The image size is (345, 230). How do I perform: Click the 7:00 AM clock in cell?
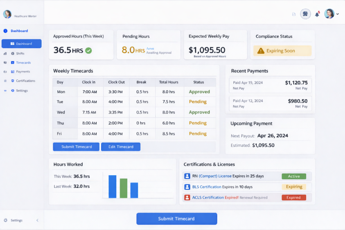click(90, 92)
